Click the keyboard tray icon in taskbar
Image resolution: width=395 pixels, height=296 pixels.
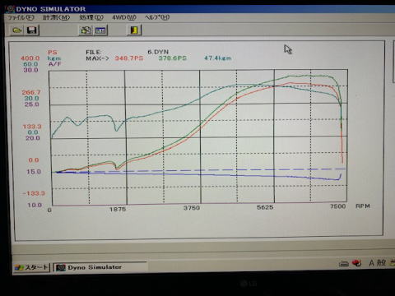pos(344,264)
